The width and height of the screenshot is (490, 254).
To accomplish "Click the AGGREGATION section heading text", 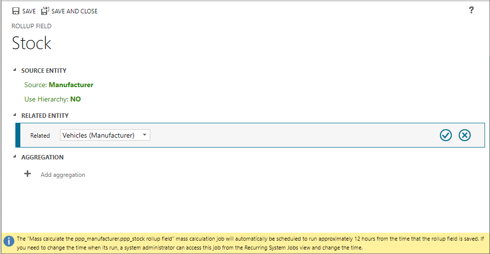I will click(42, 157).
